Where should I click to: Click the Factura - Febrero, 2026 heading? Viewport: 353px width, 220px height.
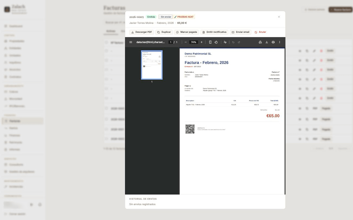207,63
